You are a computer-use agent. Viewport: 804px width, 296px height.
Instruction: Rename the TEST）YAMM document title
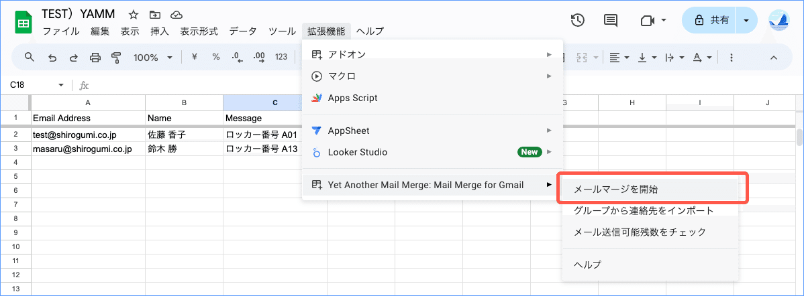pyautogui.click(x=78, y=14)
